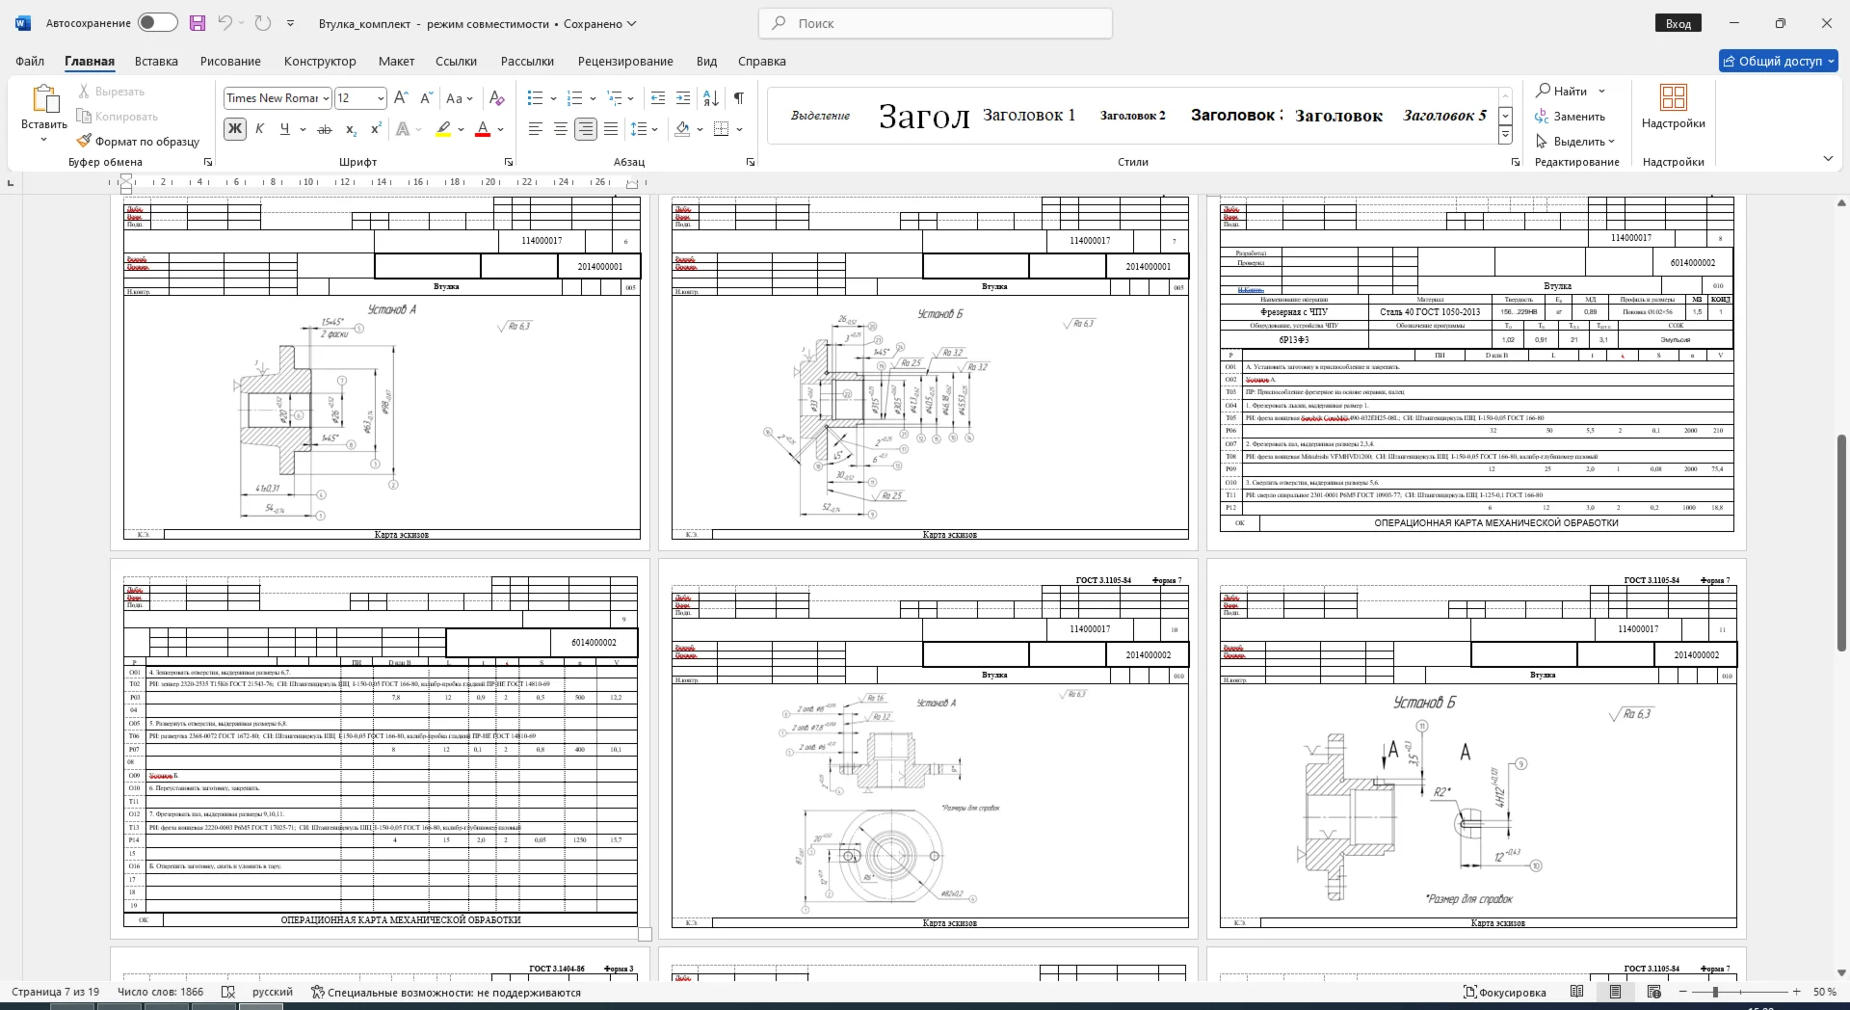Apply subscript formatting
Screen dimensions: 1850x1010
pos(351,129)
